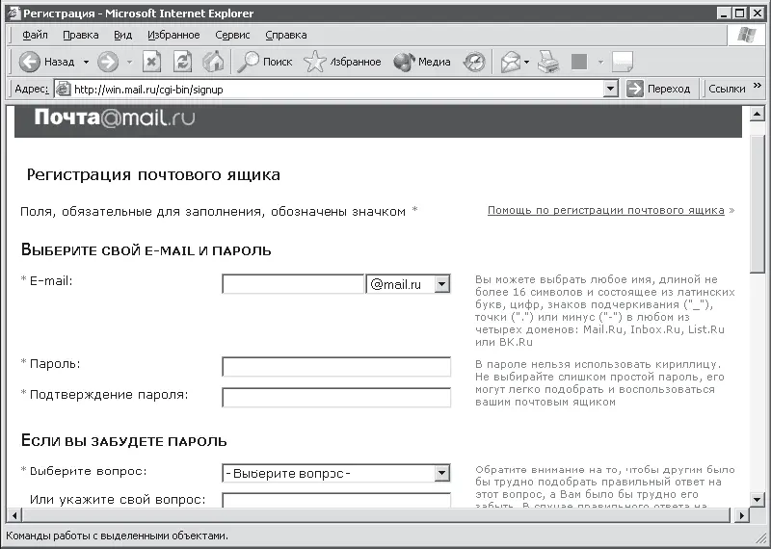The width and height of the screenshot is (771, 549).
Task: Open Favorites (Избранное) star toolbar button
Action: tap(342, 62)
